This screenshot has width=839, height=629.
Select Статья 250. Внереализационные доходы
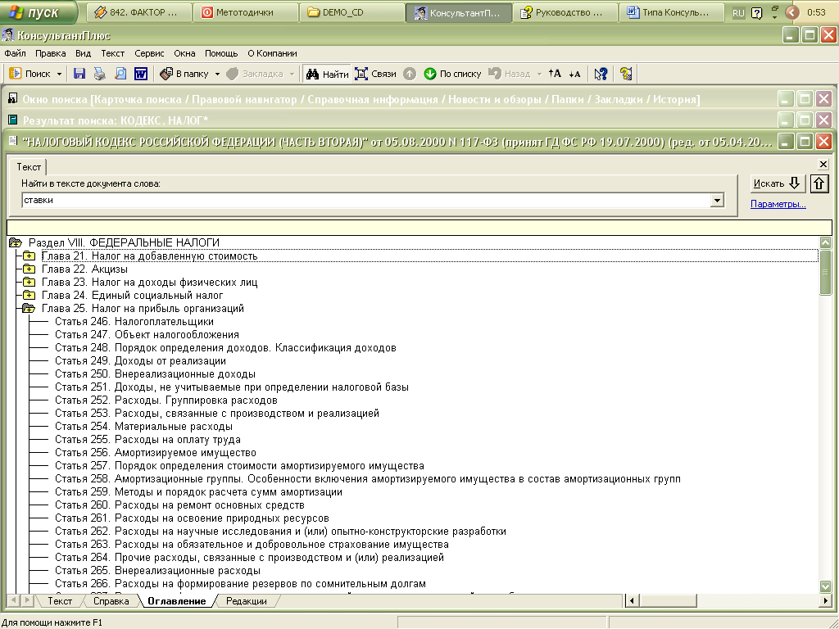(x=155, y=373)
